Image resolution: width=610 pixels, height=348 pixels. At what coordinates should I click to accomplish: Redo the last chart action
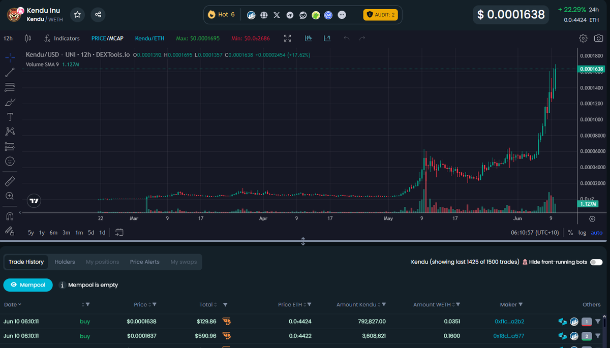tap(362, 38)
